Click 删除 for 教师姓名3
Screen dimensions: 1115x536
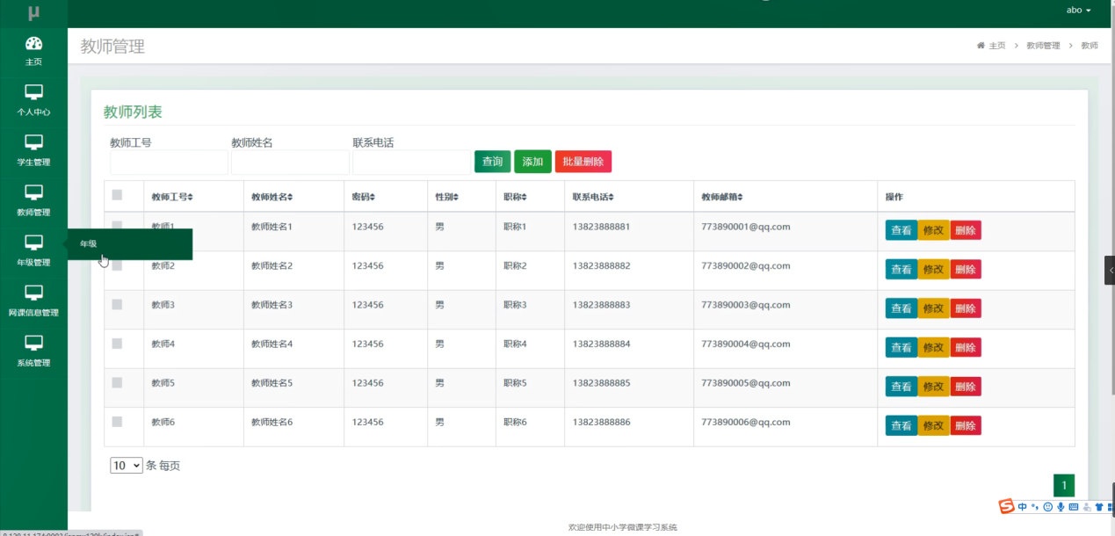click(966, 308)
